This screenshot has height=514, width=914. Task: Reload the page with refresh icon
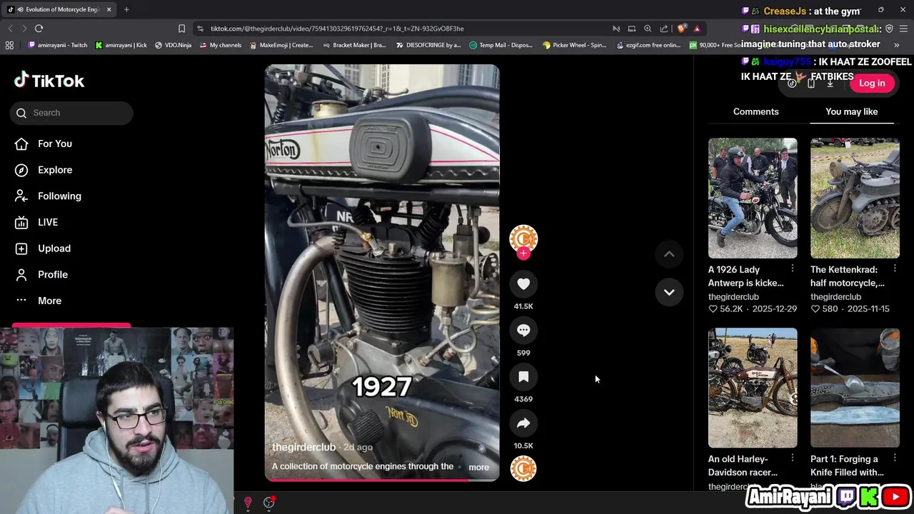pyautogui.click(x=39, y=29)
